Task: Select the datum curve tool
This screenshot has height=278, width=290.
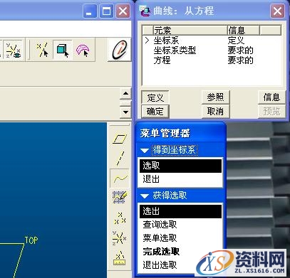Action: (120, 178)
